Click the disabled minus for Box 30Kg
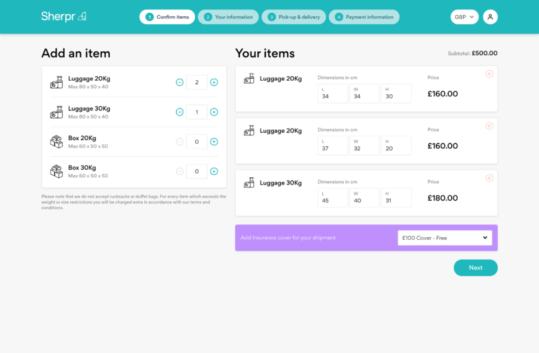 (179, 171)
